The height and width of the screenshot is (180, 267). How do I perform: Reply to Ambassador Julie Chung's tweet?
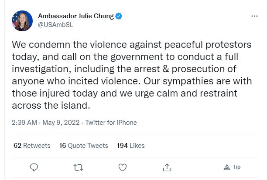point(35,167)
